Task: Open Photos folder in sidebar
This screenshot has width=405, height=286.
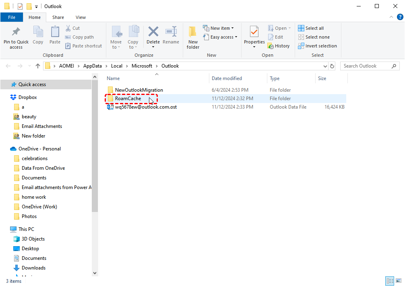Action: pyautogui.click(x=29, y=216)
